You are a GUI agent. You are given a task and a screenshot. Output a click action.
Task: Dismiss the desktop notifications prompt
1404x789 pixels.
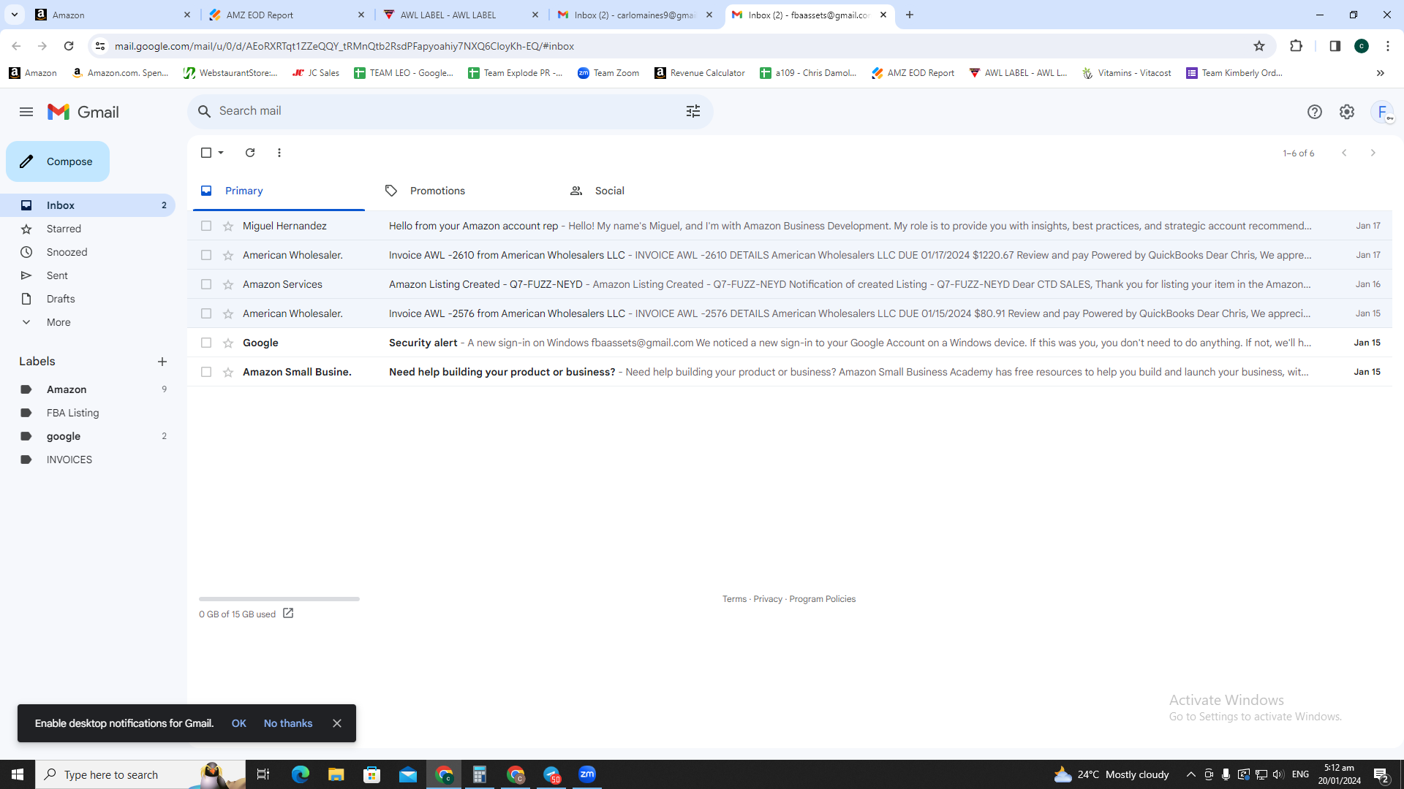click(337, 723)
